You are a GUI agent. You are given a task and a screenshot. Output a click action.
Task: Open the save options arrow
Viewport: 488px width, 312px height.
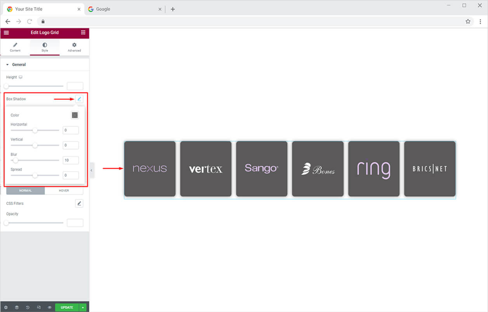(83, 307)
